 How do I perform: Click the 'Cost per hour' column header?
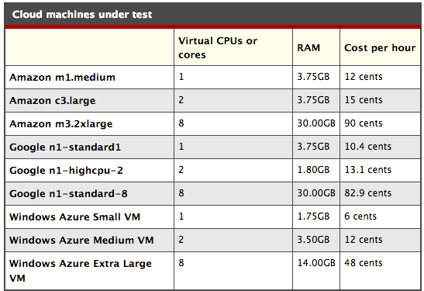[380, 48]
